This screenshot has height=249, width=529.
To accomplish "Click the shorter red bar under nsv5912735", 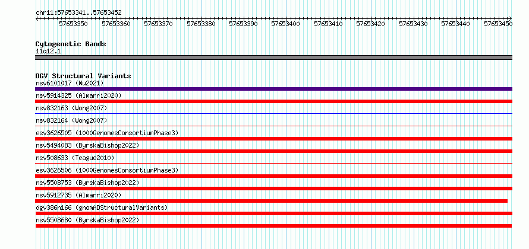I will pyautogui.click(x=272, y=201).
